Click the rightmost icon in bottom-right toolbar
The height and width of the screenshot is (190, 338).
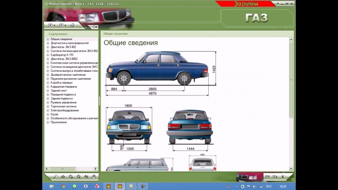coord(283,176)
